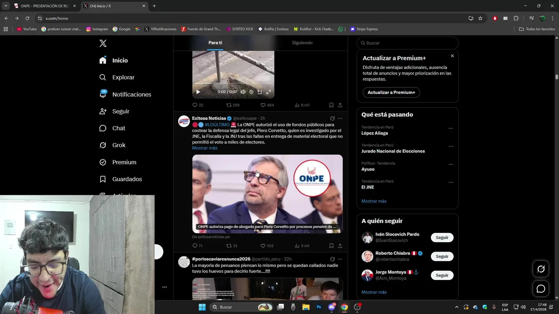The height and width of the screenshot is (314, 559).
Task: Reply to video post with 22 comments
Action: pyautogui.click(x=198, y=105)
